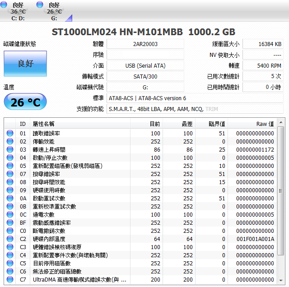This screenshot has height=287, width=289.
Task: Click status orb of row C6 無法修正的磁區總數
Action: [10, 271]
